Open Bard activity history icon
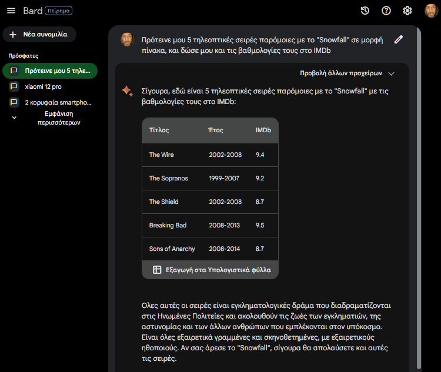The height and width of the screenshot is (372, 441). [365, 11]
